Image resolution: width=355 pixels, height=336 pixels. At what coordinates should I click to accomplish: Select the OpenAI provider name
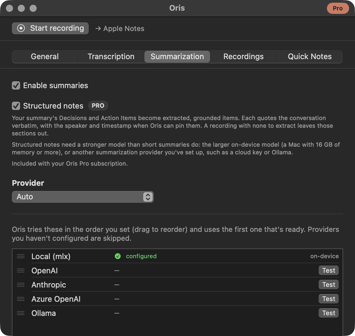45,271
